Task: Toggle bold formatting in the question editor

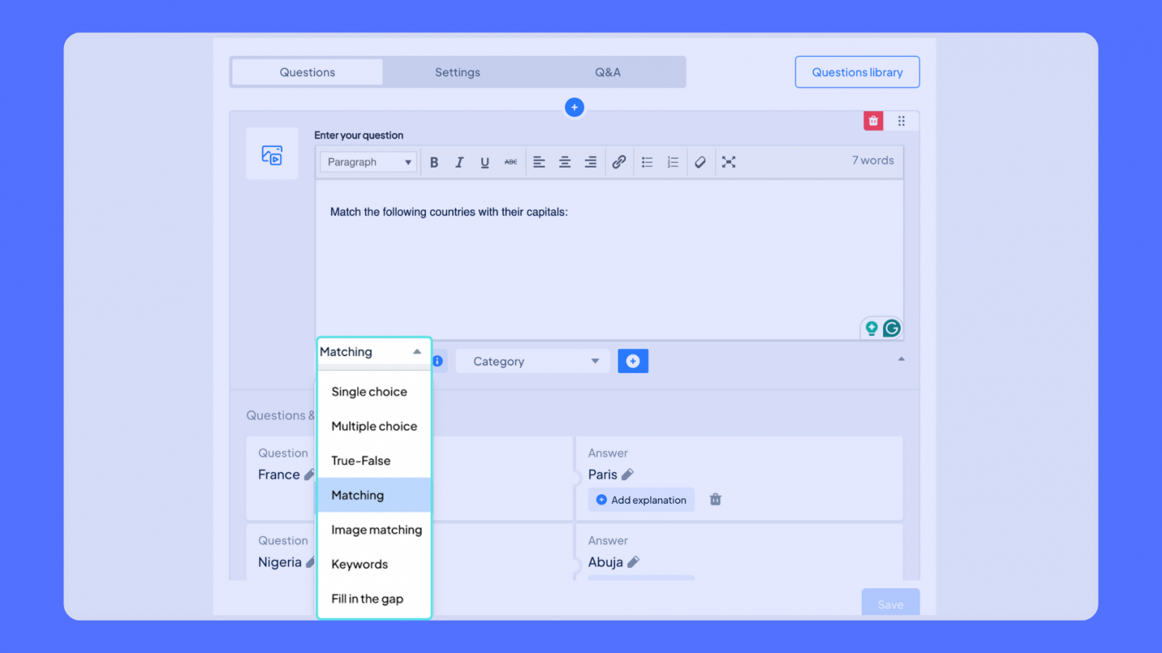Action: click(434, 162)
